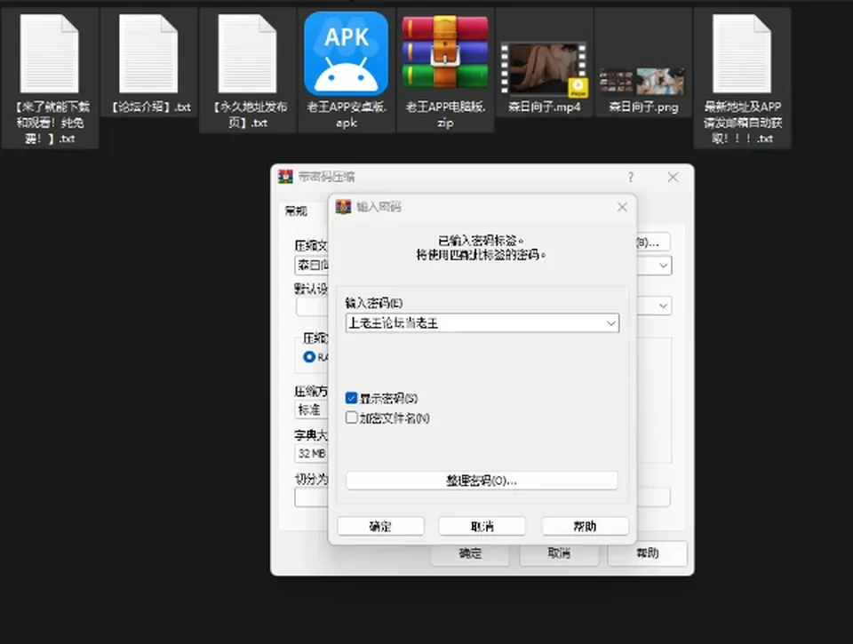Confirm with 确定 in the 输入密码 dialog
This screenshot has height=644, width=853.
pyautogui.click(x=381, y=527)
